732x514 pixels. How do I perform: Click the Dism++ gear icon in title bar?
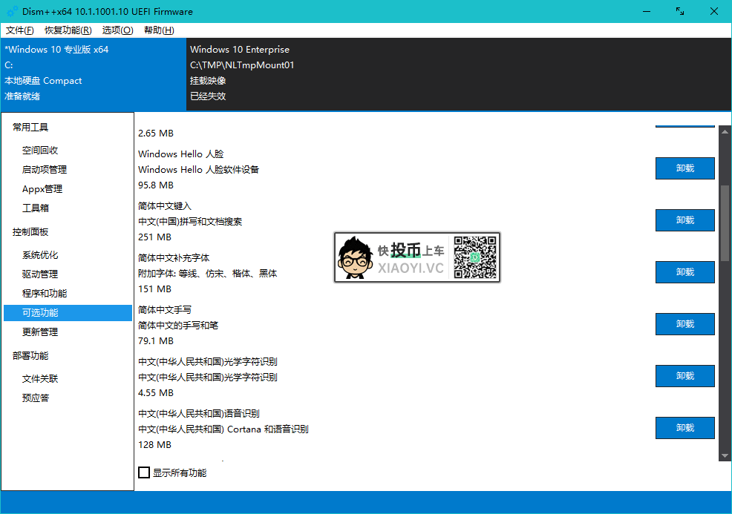(12, 11)
